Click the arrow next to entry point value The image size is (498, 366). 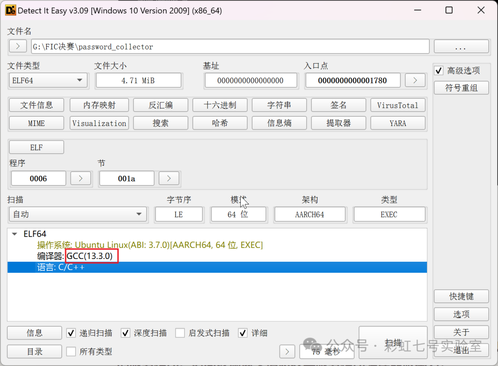point(415,80)
